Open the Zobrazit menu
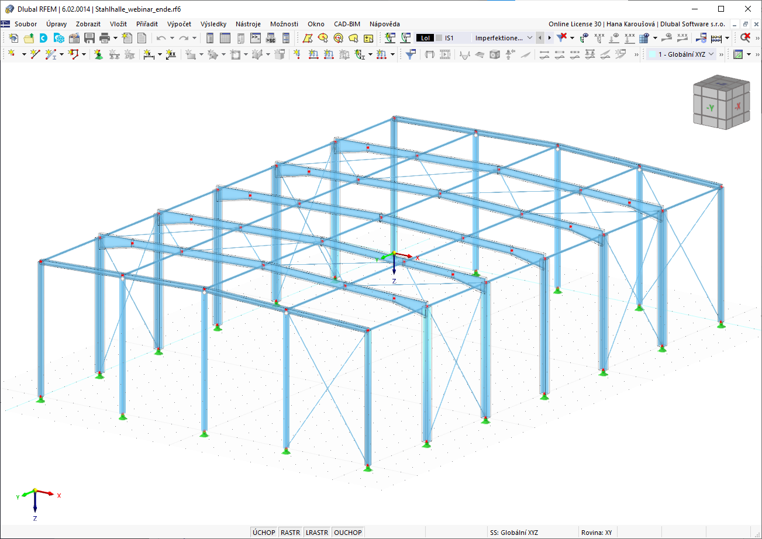Screen dimensions: 762x539 click(88, 24)
